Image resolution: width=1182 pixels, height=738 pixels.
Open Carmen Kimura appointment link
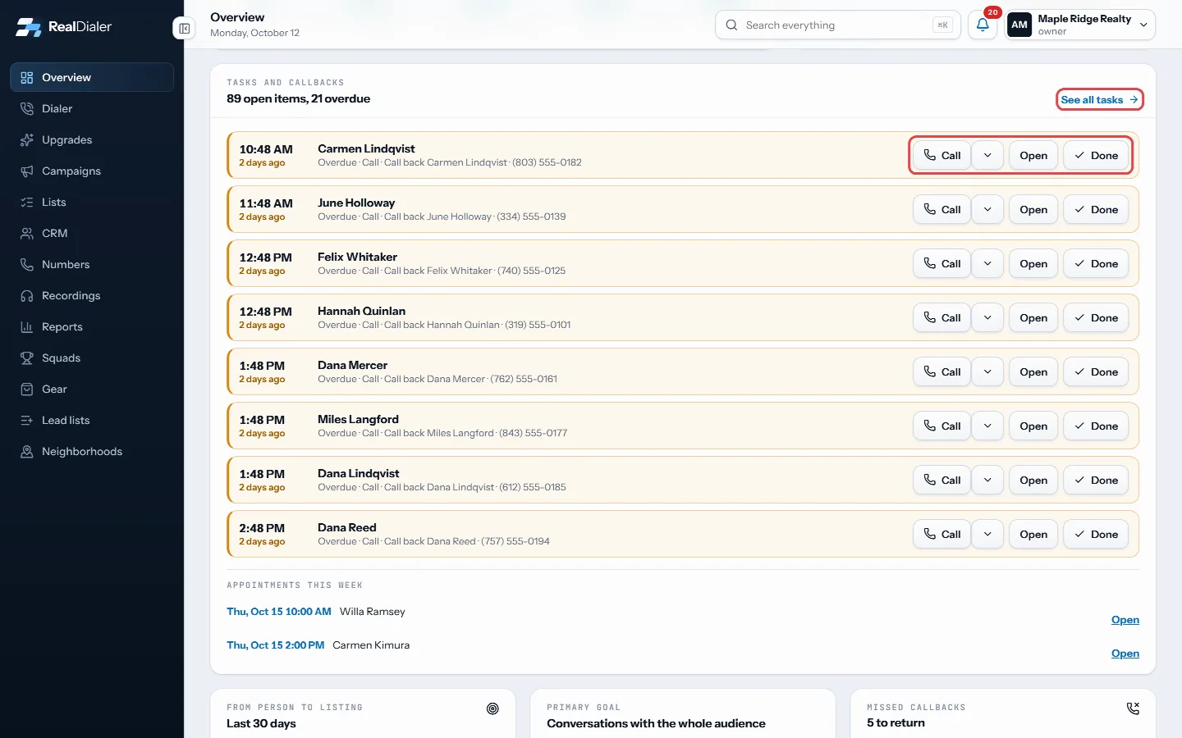[x=1125, y=654]
